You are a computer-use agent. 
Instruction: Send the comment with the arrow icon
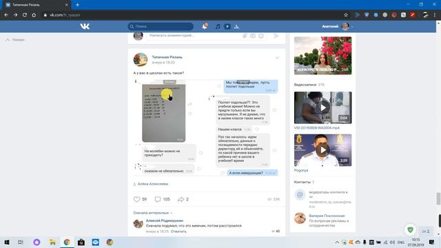276,36
